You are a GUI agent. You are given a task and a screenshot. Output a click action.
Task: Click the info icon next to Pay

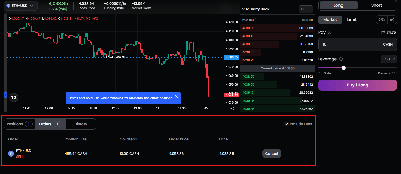[x=329, y=32]
